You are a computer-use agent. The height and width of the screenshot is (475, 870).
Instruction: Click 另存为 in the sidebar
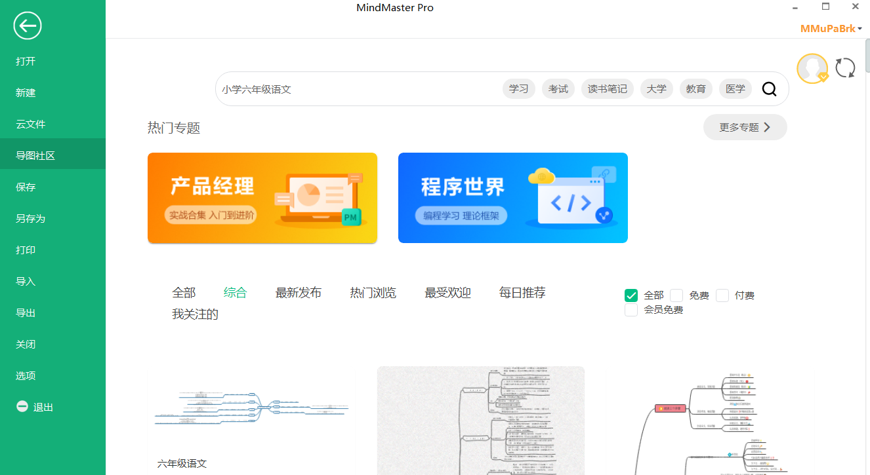click(x=52, y=218)
